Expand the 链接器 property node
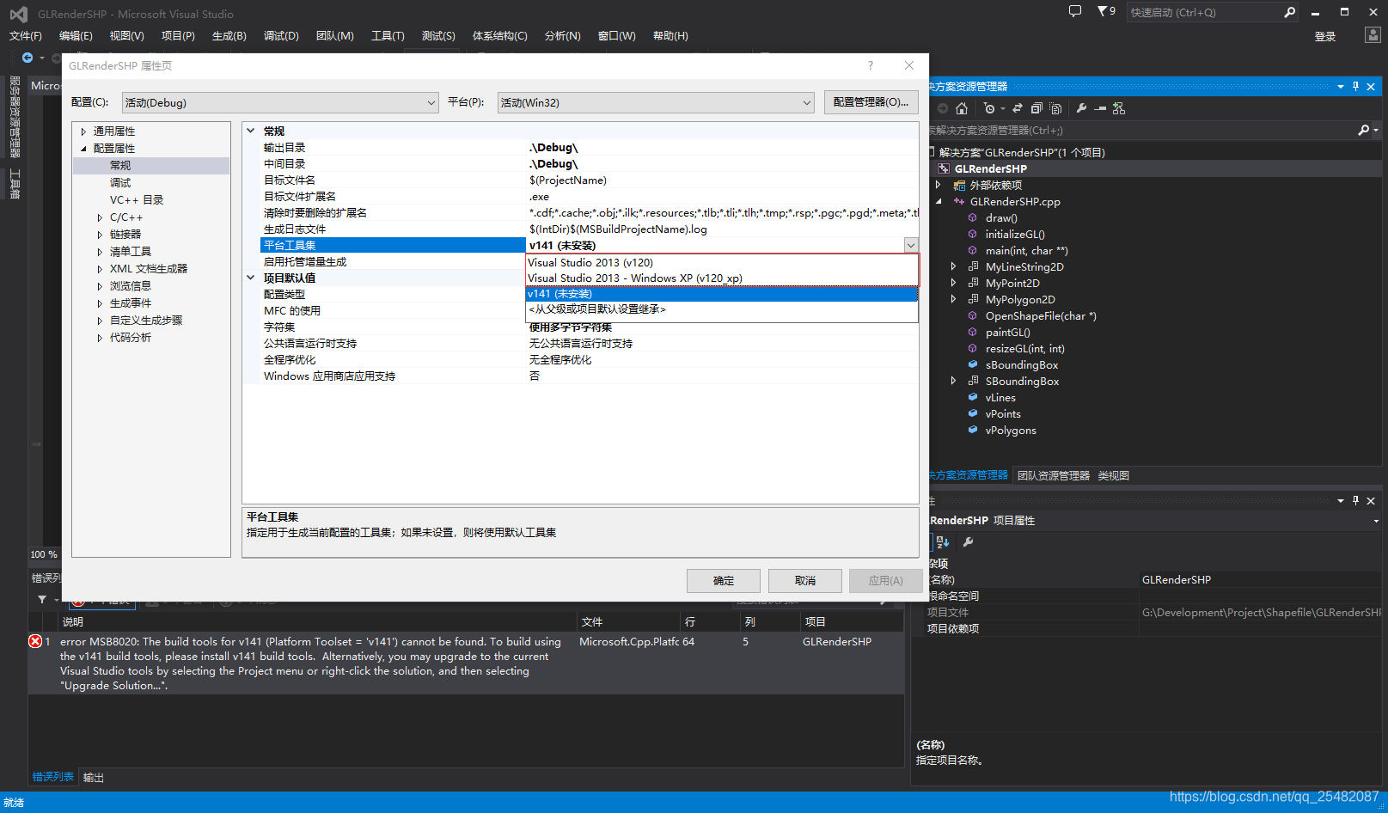Image resolution: width=1388 pixels, height=813 pixels. (x=100, y=235)
